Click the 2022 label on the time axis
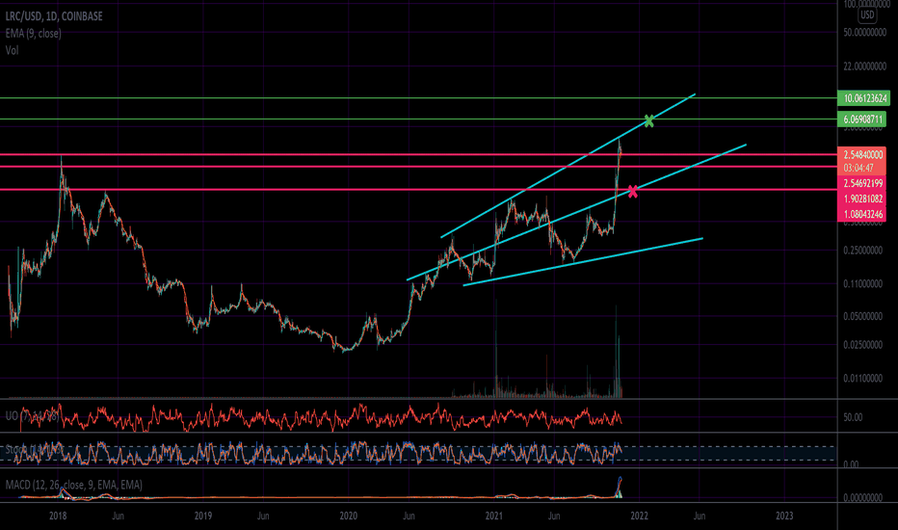The height and width of the screenshot is (530, 898). coord(639,516)
